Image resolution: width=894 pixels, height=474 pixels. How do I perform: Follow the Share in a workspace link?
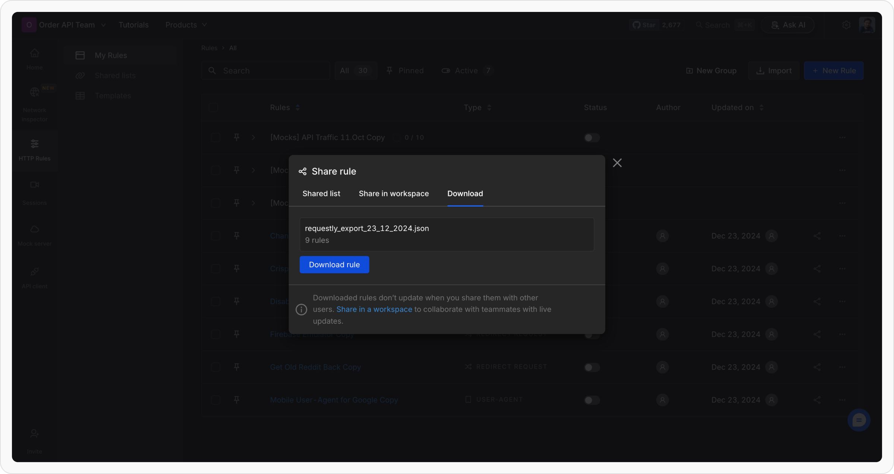click(x=374, y=309)
